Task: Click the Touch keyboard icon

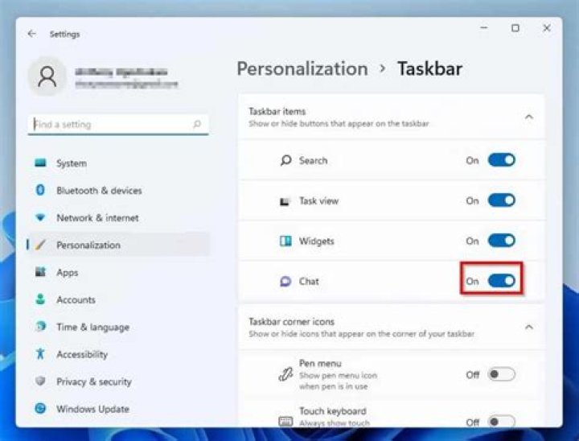Action: (285, 422)
